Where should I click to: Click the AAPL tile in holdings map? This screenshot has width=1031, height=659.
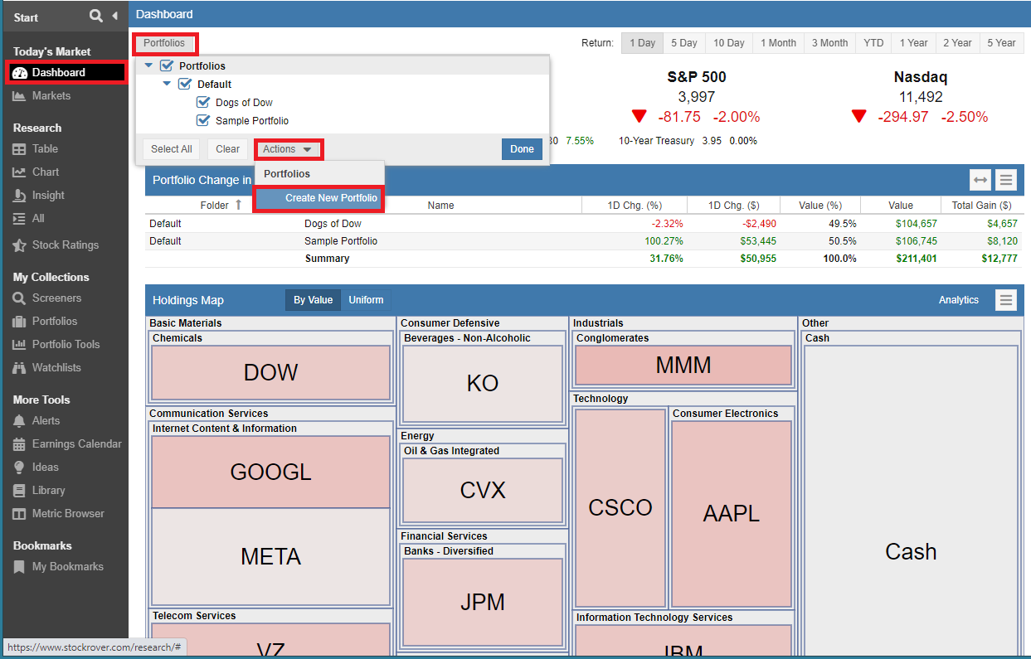(x=731, y=513)
